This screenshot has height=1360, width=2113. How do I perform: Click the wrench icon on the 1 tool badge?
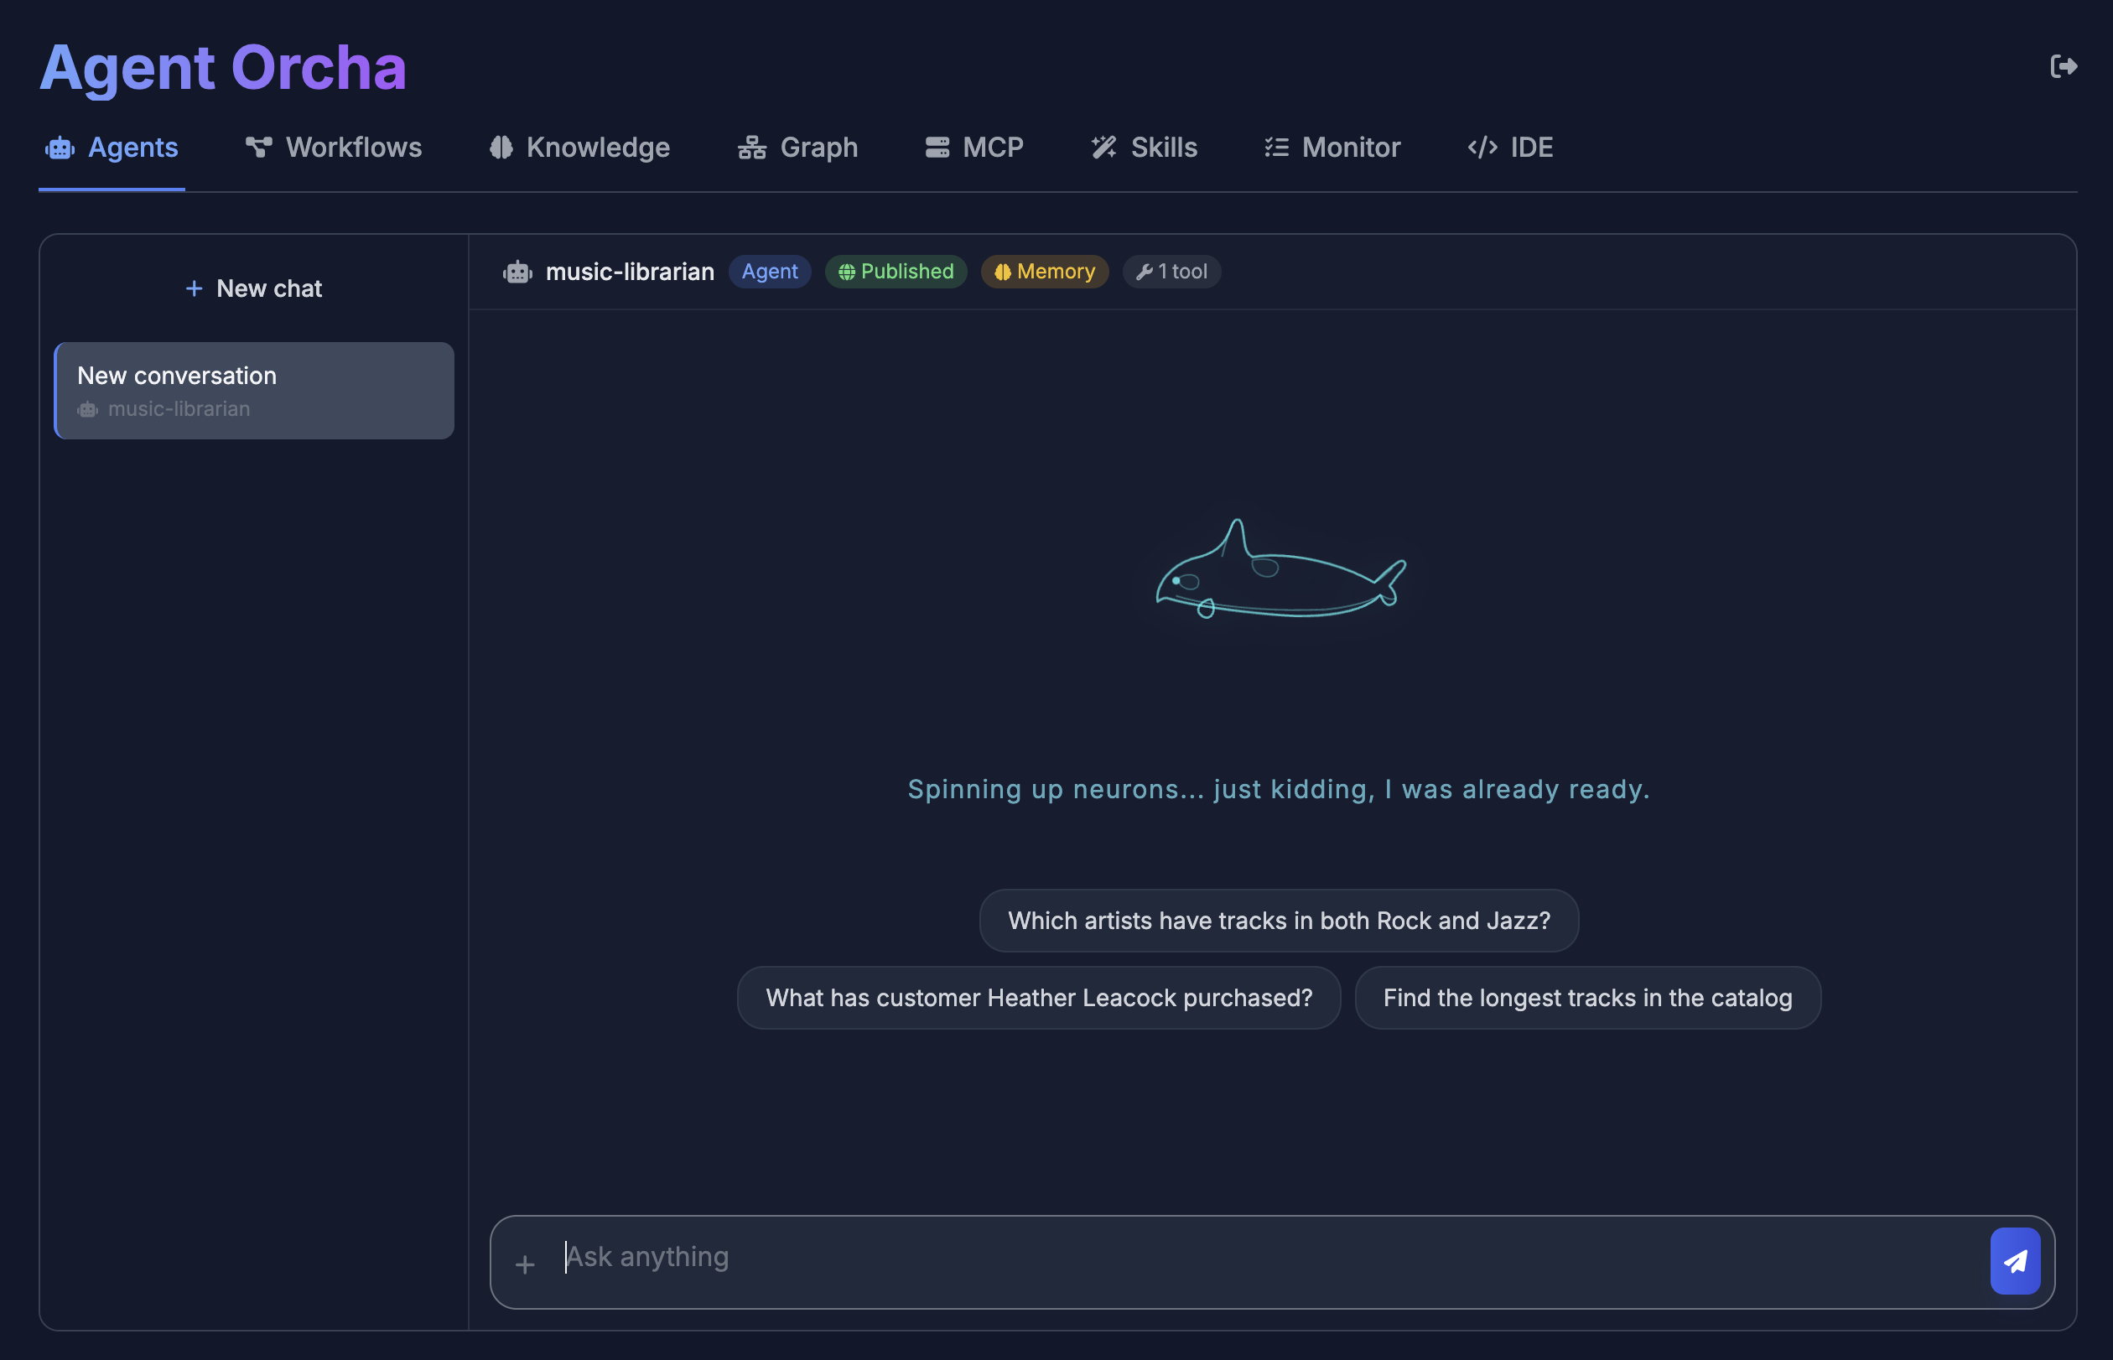(1145, 271)
